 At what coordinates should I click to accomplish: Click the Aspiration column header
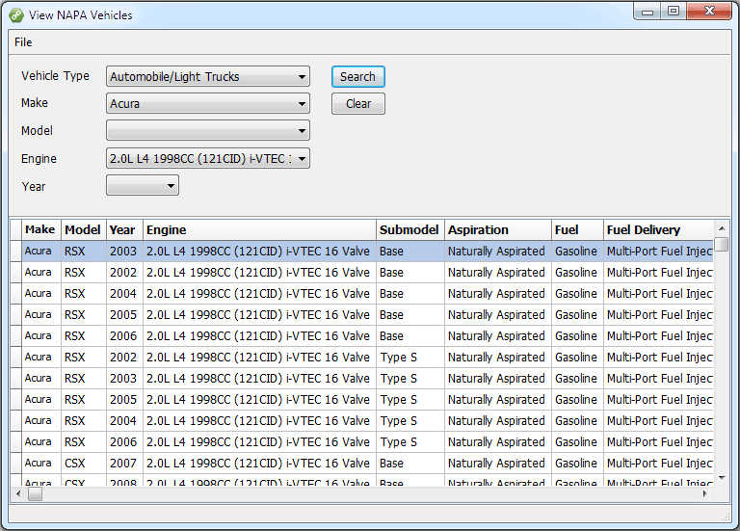496,230
